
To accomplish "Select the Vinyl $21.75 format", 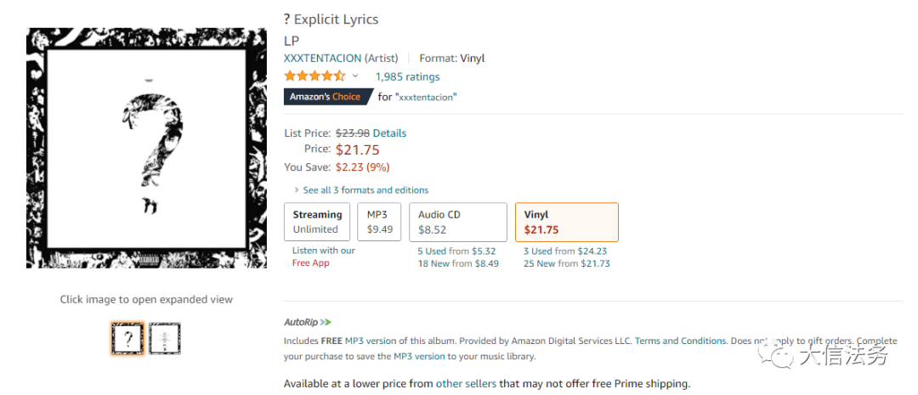I will (x=566, y=222).
